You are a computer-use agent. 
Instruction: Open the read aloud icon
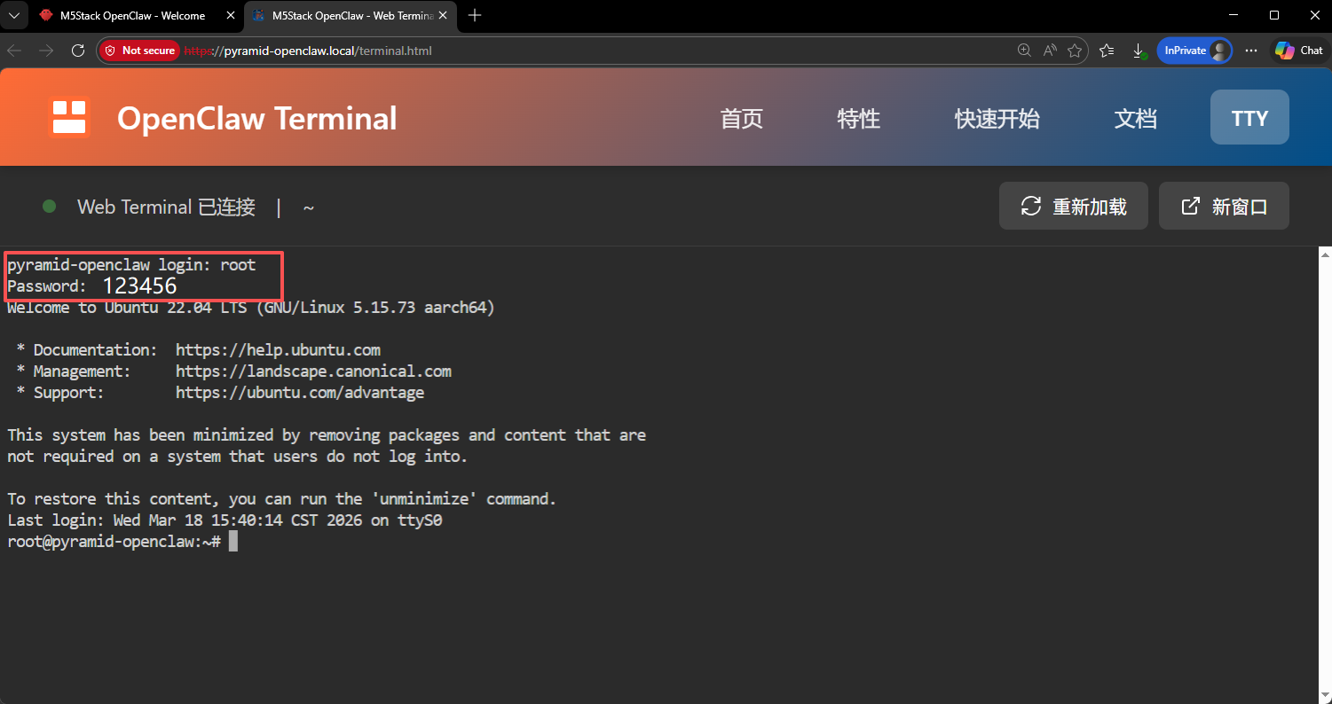pos(1050,51)
